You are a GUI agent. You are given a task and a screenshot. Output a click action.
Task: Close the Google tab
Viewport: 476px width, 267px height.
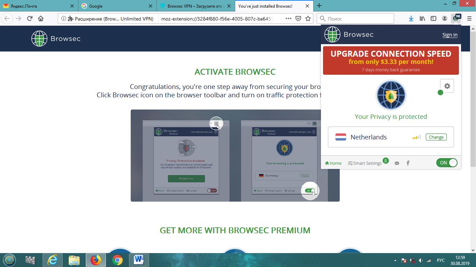(151, 6)
